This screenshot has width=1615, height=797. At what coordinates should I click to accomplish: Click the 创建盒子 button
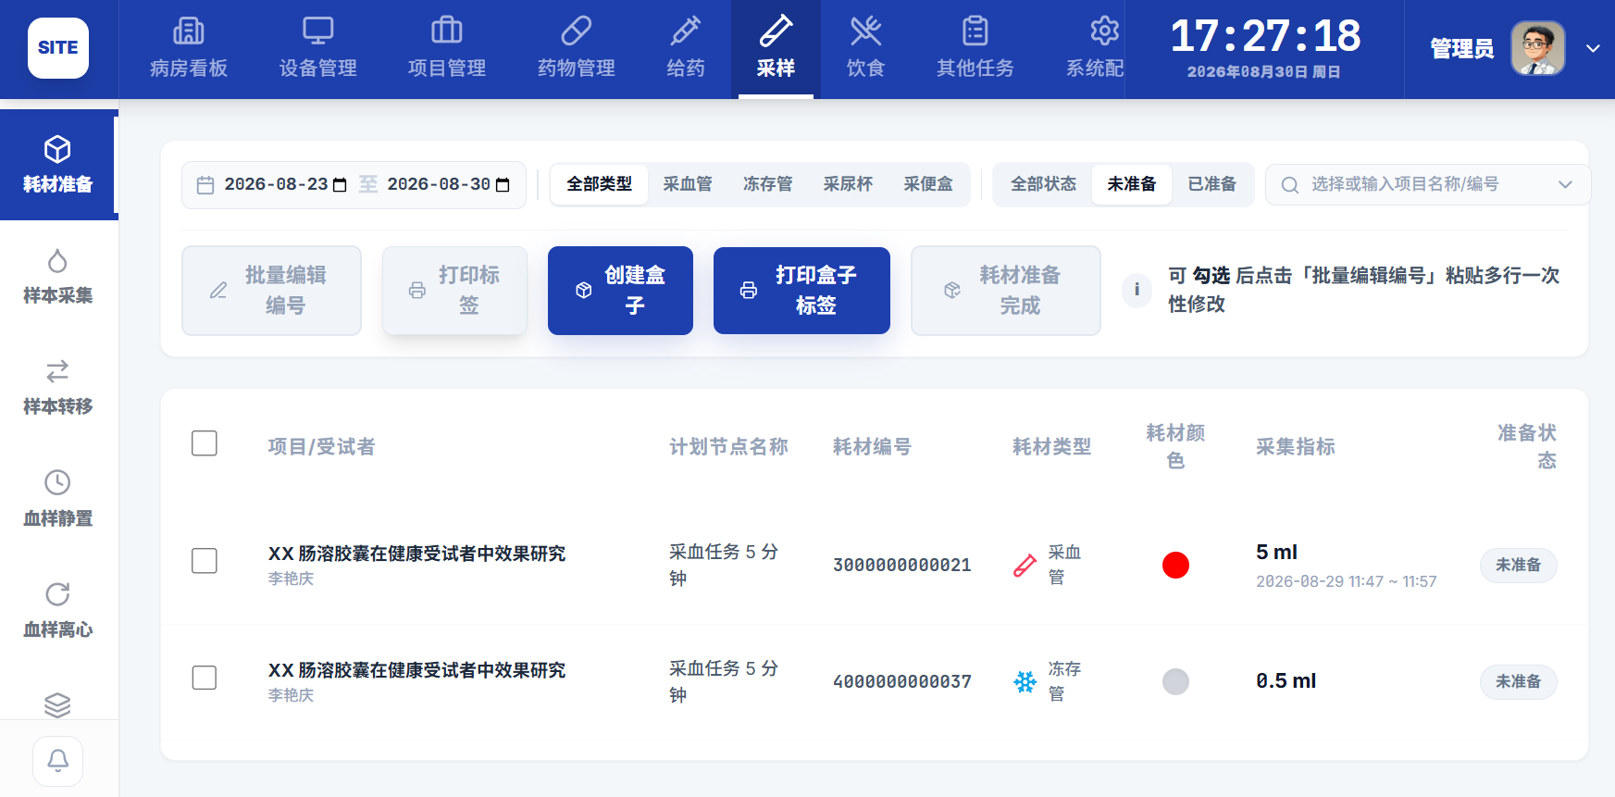click(x=620, y=291)
